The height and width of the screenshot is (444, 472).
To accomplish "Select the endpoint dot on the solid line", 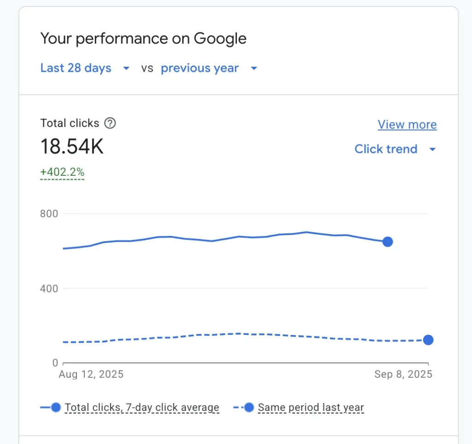I will (388, 242).
